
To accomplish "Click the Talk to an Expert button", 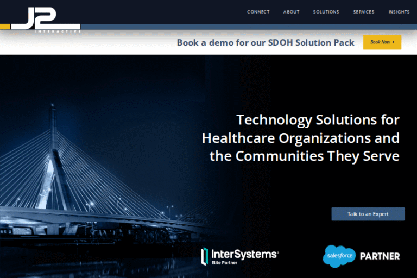I will 368,214.
